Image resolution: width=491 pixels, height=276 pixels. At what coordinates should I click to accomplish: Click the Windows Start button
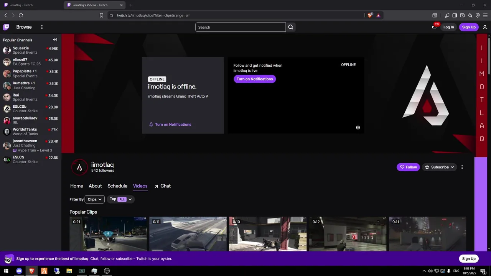(6, 271)
